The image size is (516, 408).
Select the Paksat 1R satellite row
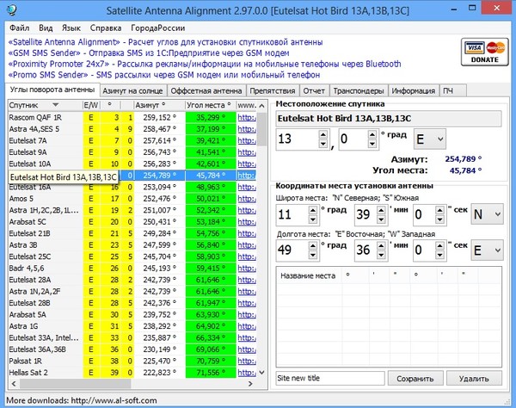132,361
